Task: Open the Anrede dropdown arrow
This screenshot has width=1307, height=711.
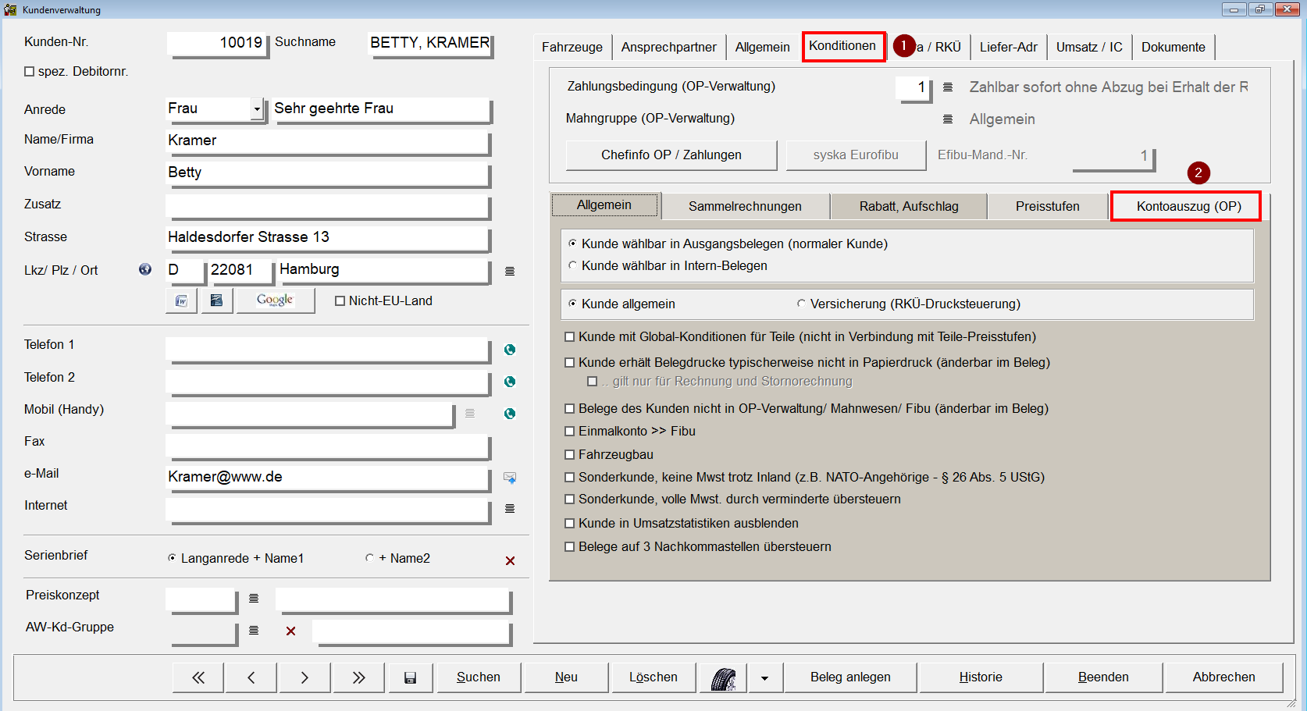Action: click(256, 109)
